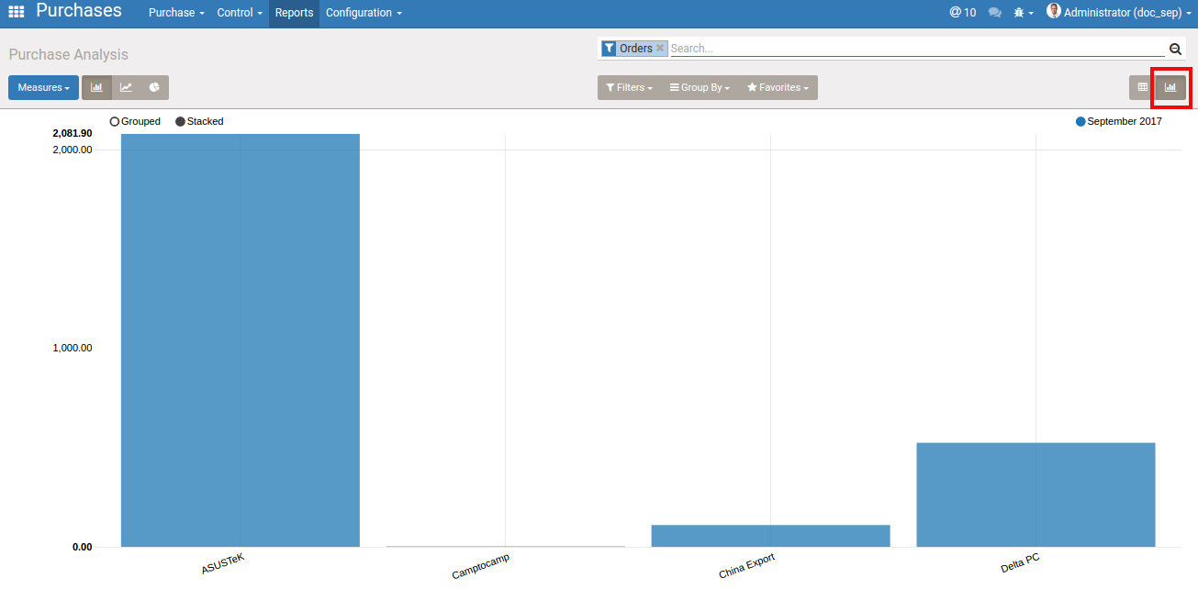
Task: Click the China Export axis label
Action: tap(746, 566)
